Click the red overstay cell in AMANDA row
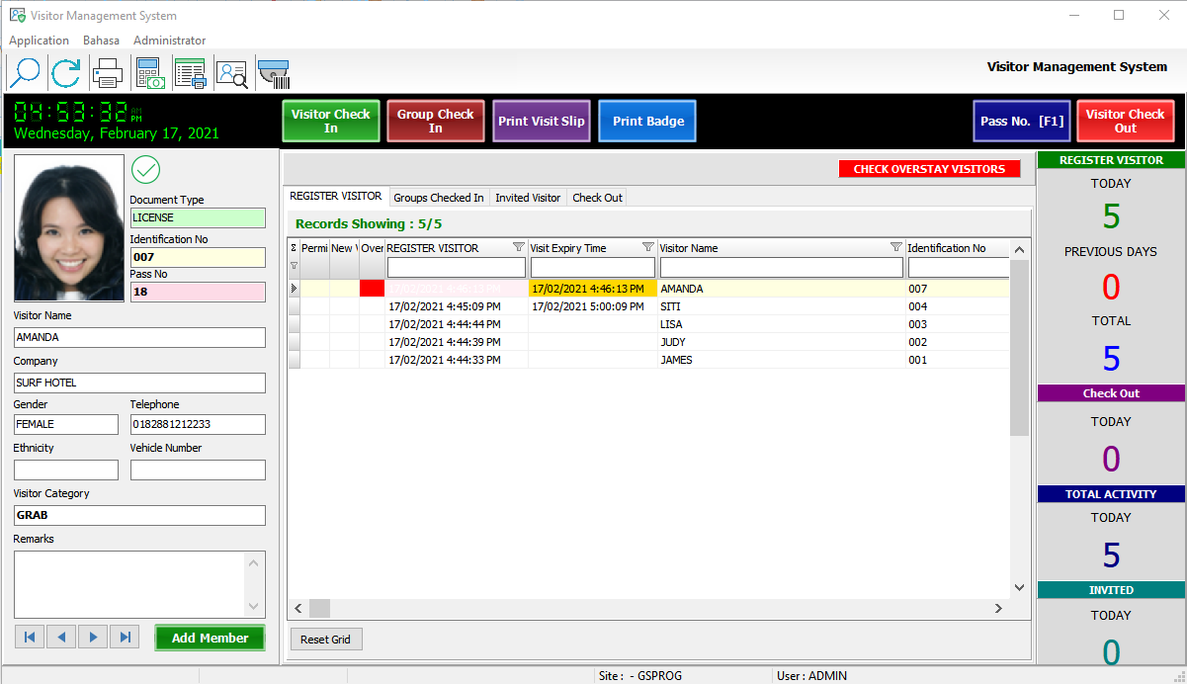Image resolution: width=1187 pixels, height=684 pixels. [372, 289]
